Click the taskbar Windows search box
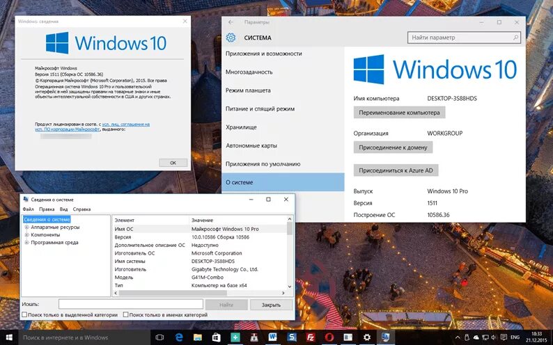553x345 pixels. tap(84, 337)
